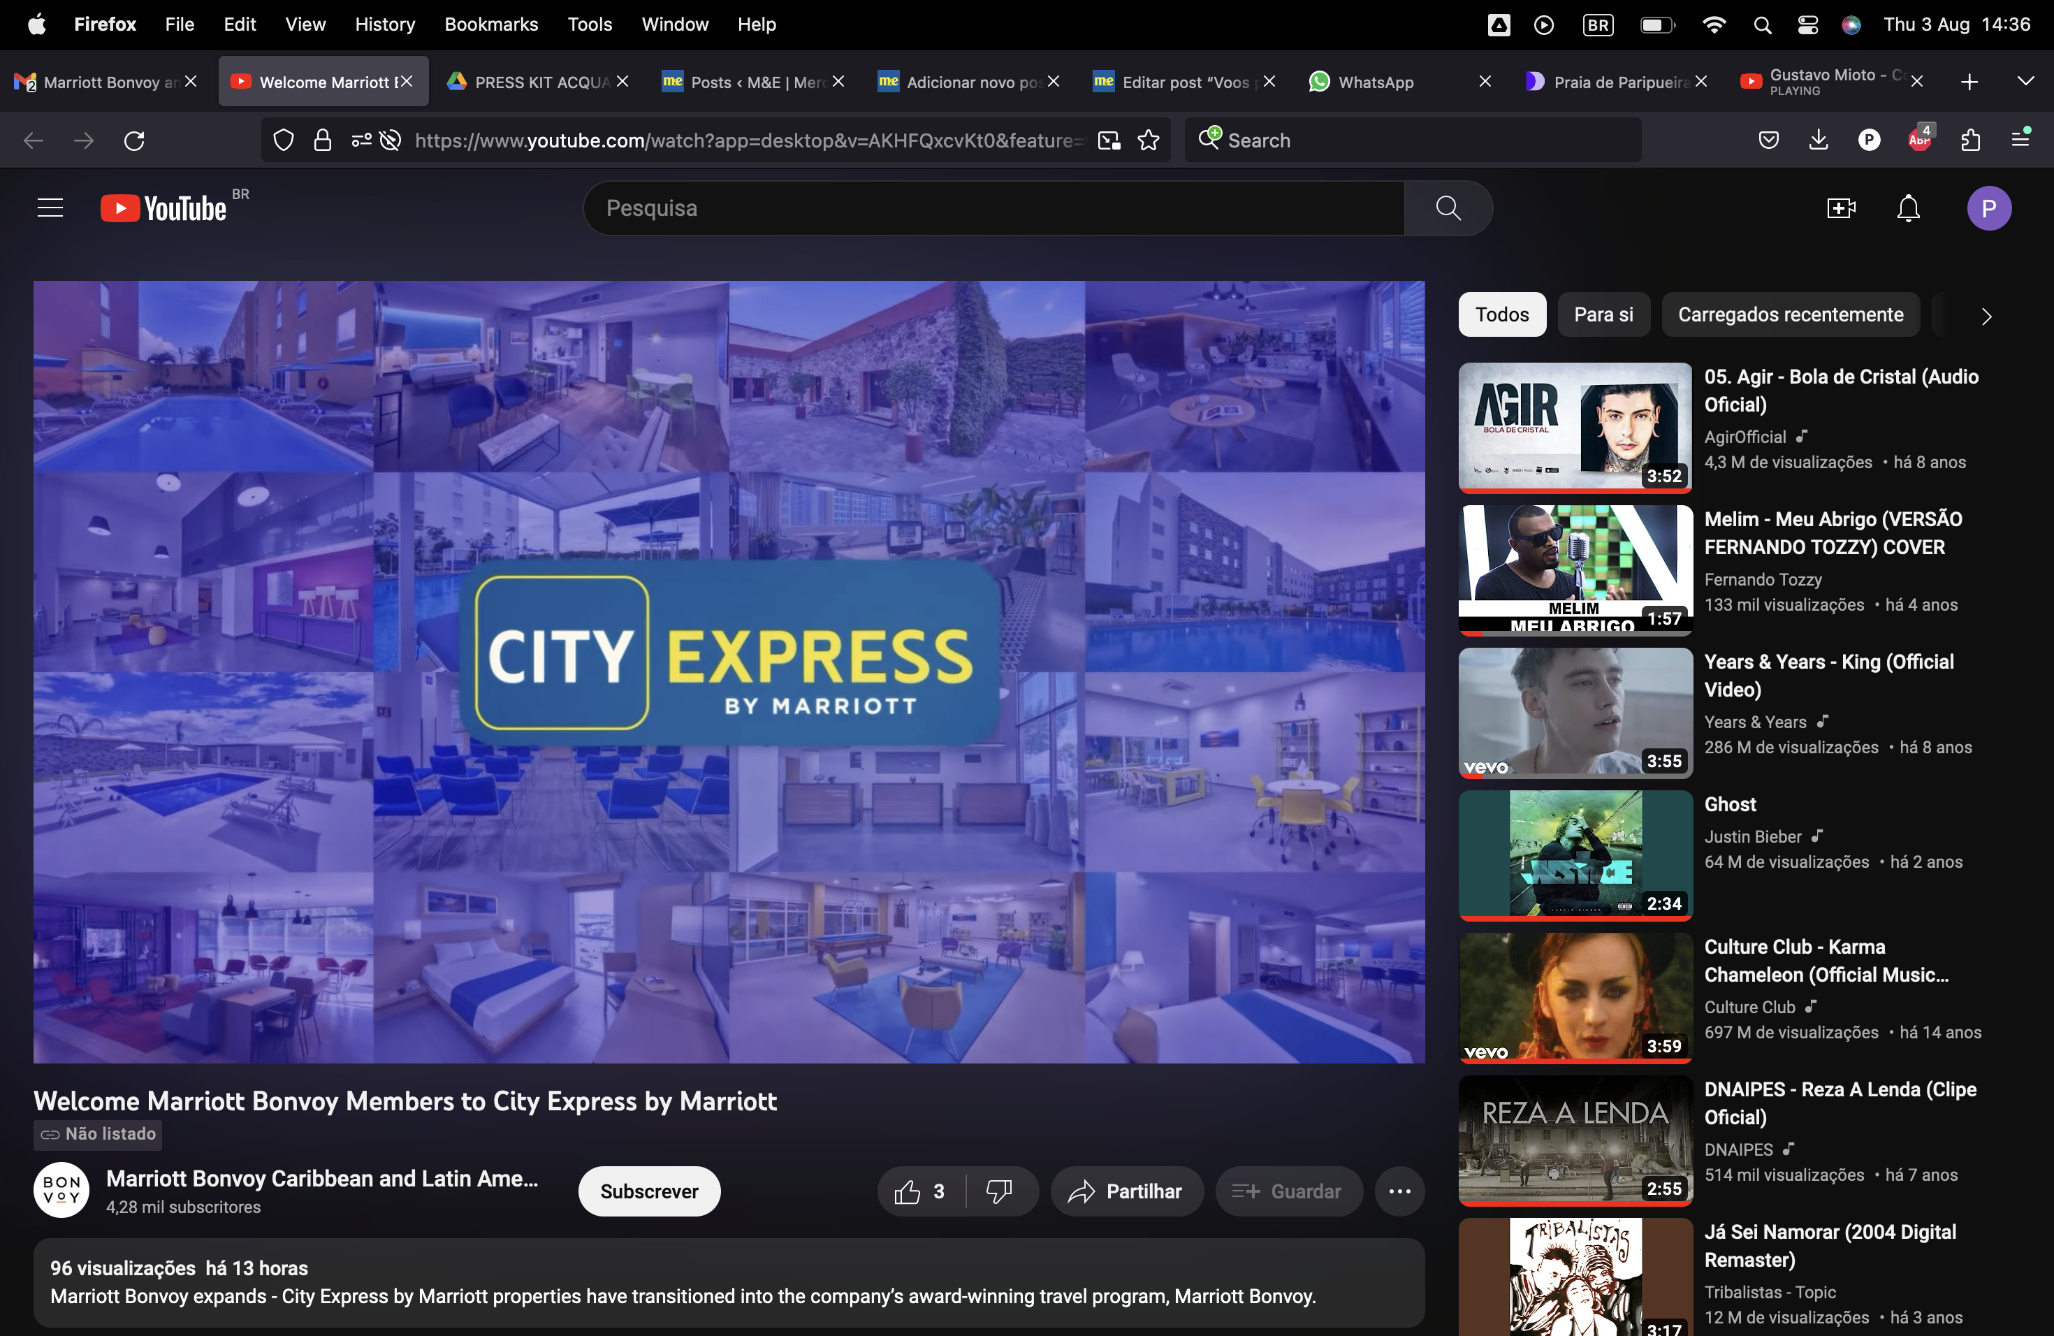Open a new Firefox tab

(1969, 82)
